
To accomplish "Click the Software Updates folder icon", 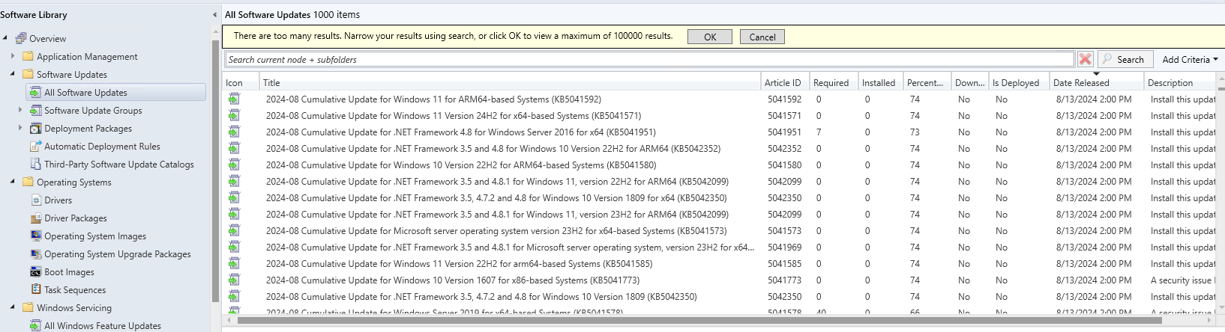I will pos(28,74).
